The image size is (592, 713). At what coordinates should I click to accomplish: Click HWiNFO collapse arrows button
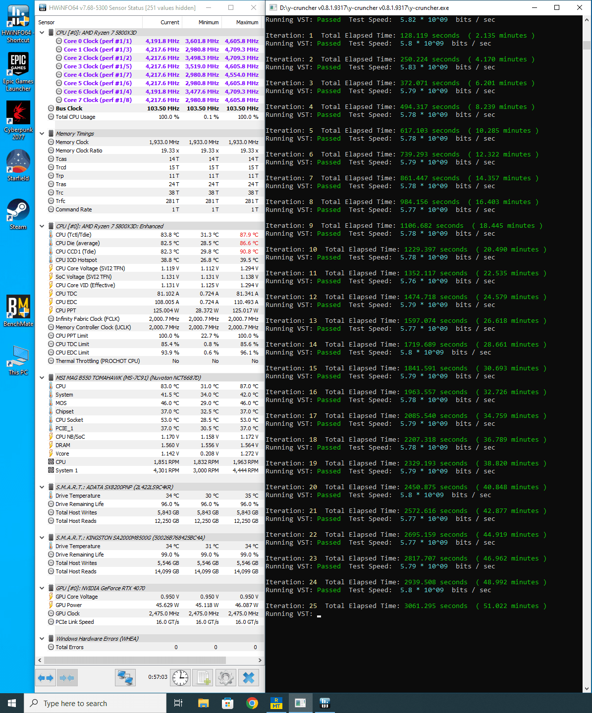pyautogui.click(x=66, y=678)
